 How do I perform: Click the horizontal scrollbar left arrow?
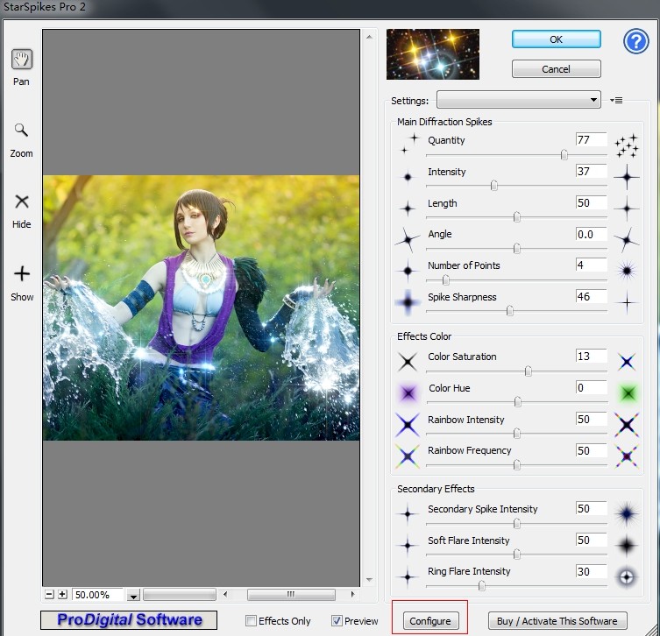coord(225,594)
